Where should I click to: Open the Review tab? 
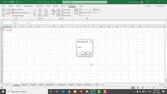click(56, 6)
